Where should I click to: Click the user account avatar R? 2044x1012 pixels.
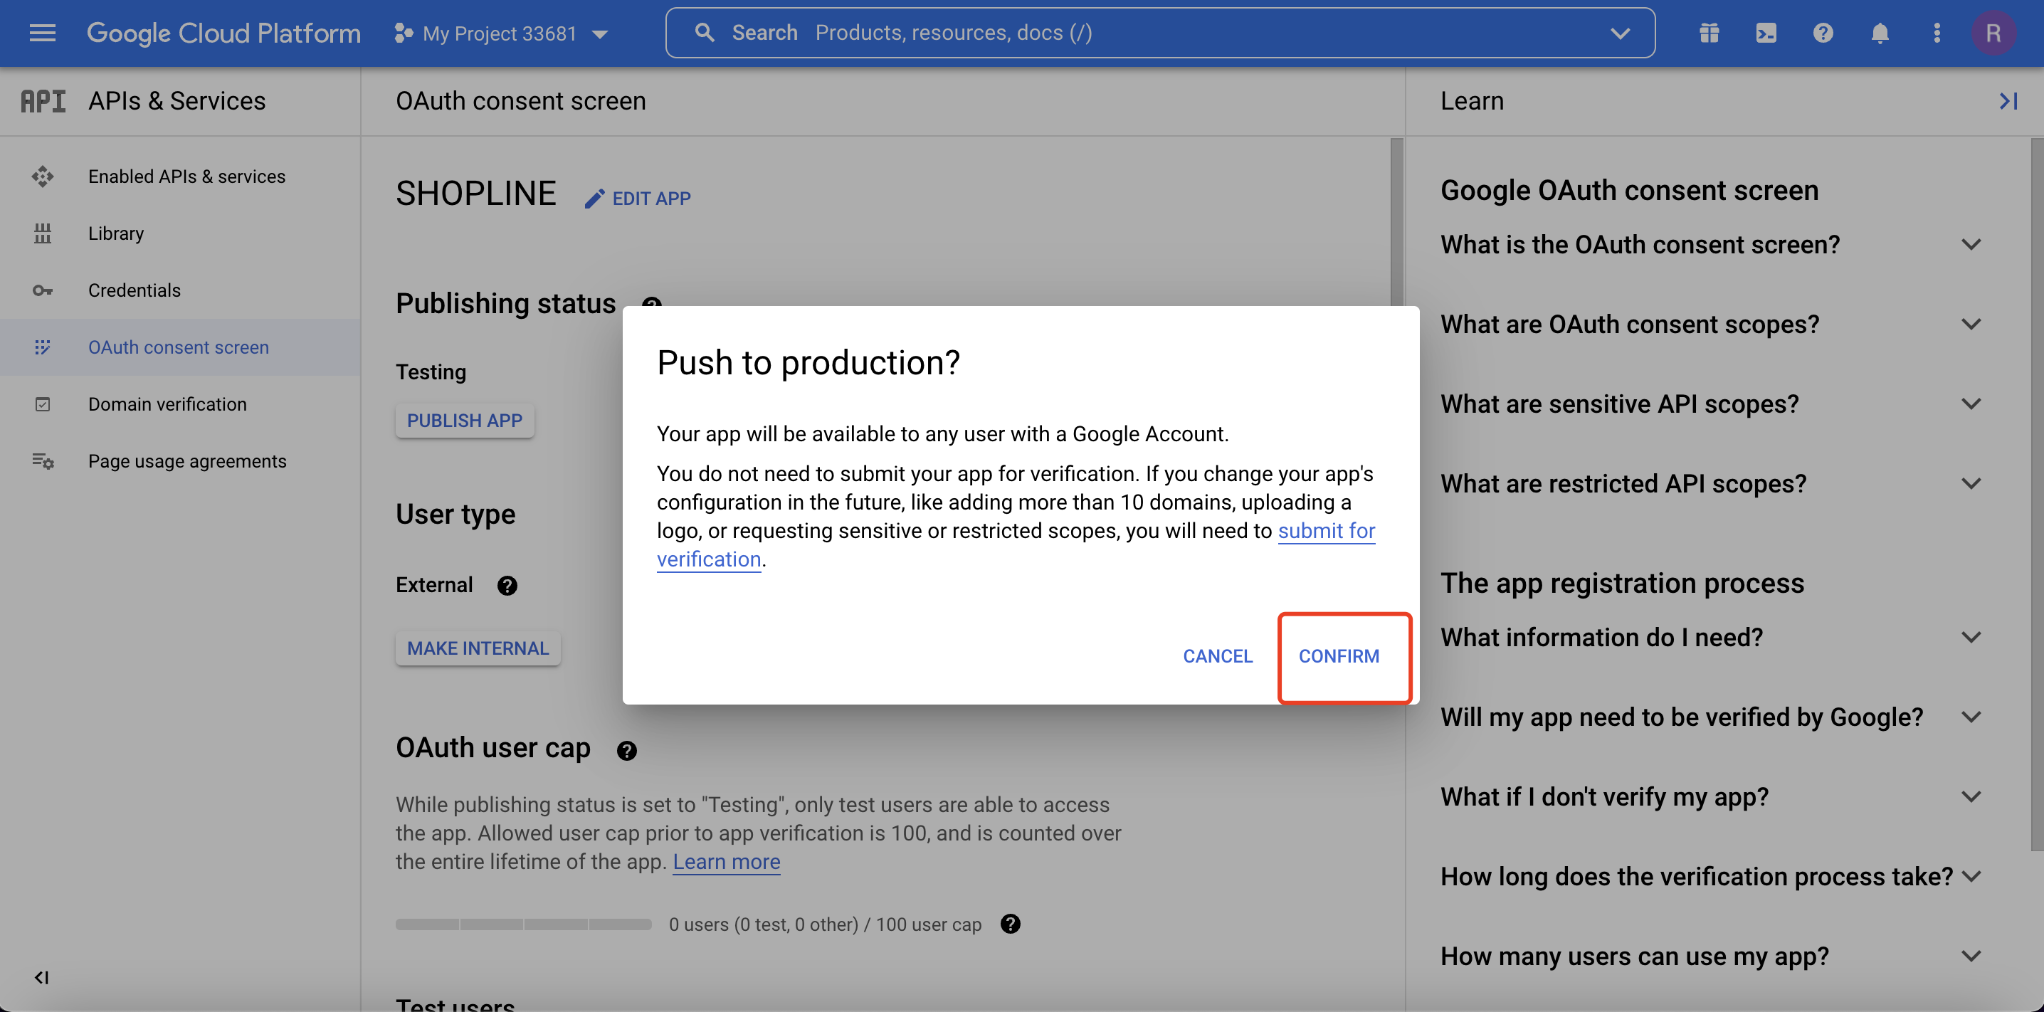1993,33
